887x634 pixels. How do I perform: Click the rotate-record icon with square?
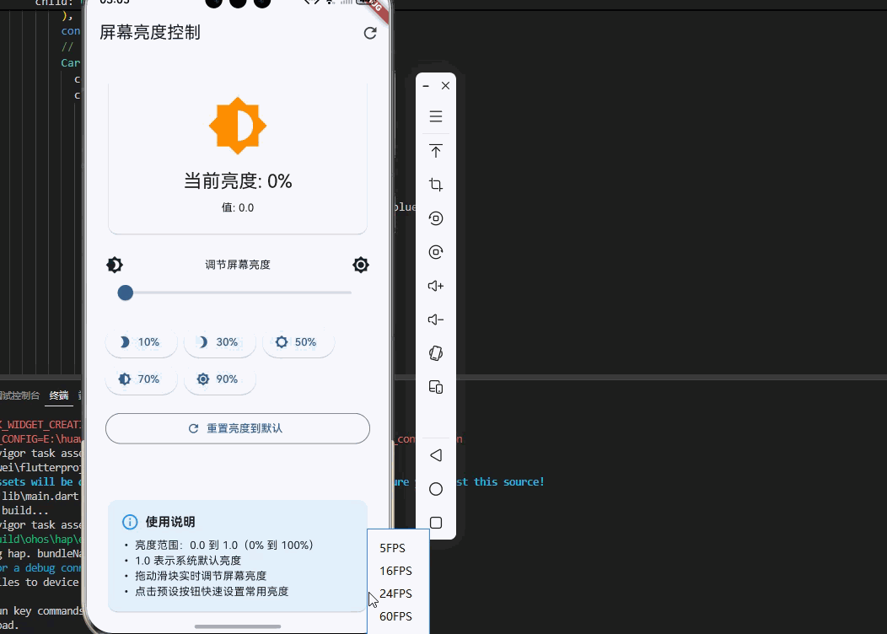point(436,218)
